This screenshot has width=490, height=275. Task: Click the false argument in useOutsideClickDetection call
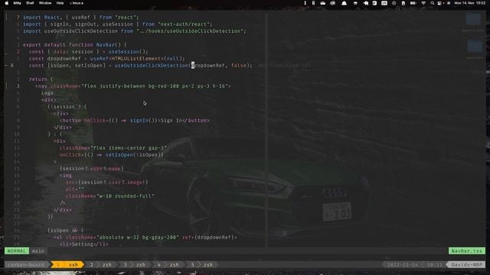pyautogui.click(x=239, y=66)
